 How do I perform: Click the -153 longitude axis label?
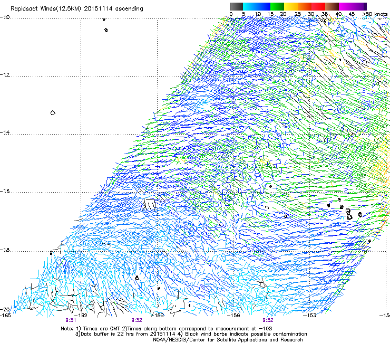click(310, 316)
